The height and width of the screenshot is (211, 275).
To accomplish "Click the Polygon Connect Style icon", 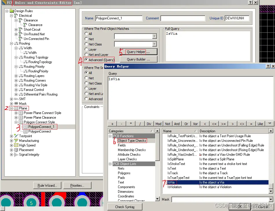I will [x=21, y=122].
